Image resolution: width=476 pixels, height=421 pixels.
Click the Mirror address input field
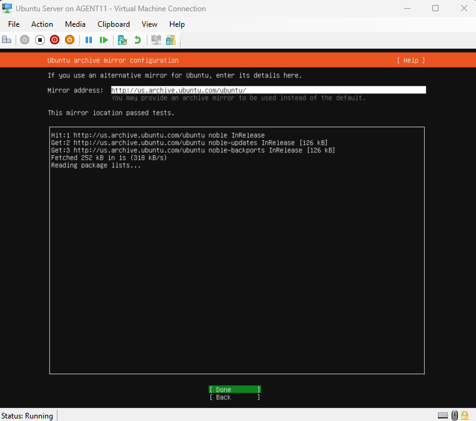tap(268, 90)
